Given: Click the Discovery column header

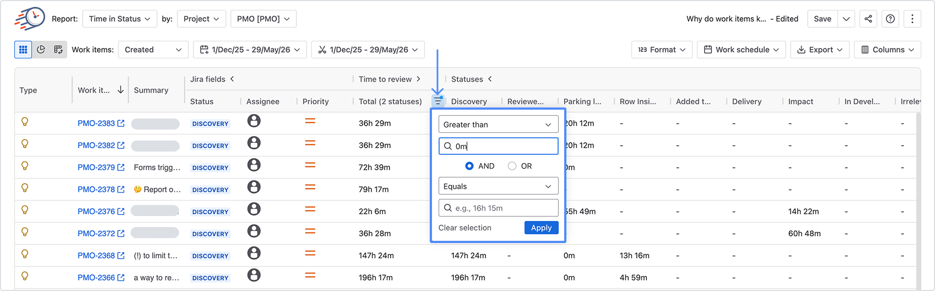Looking at the screenshot, I should coord(469,101).
